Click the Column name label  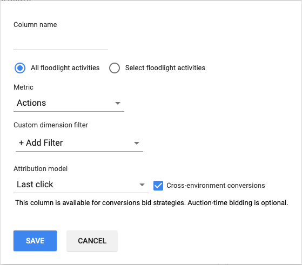[35, 25]
